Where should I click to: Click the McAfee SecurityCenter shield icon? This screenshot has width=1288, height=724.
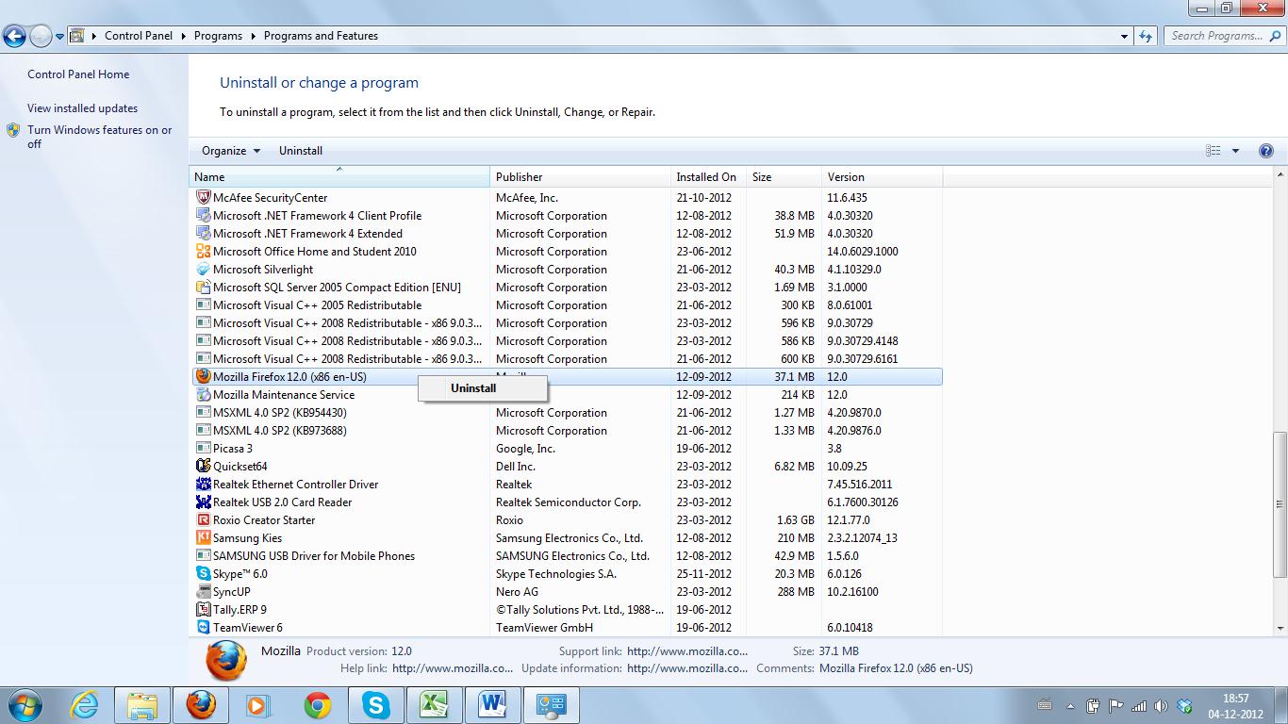point(203,198)
